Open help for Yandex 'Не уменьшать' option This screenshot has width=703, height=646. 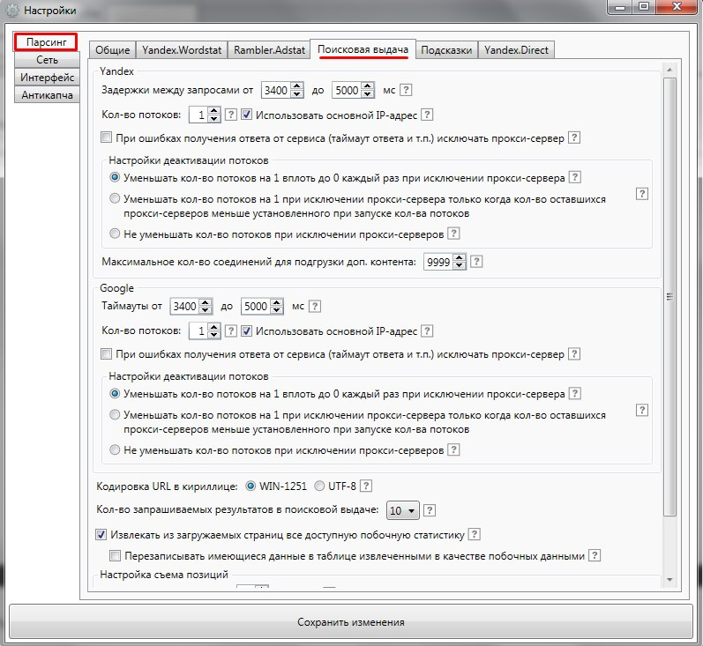point(453,234)
